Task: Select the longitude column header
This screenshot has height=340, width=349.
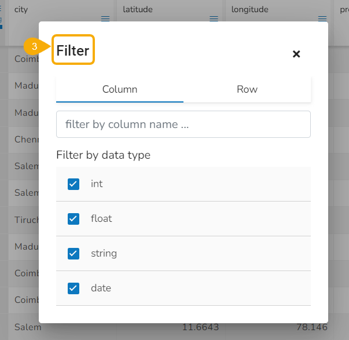Action: pos(249,10)
